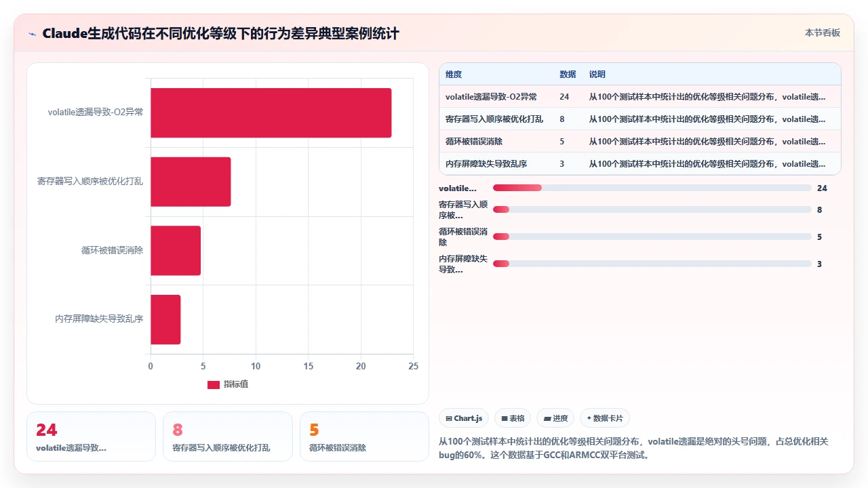Select the 数据卡片 tag chip
The height and width of the screenshot is (488, 868).
coord(604,418)
